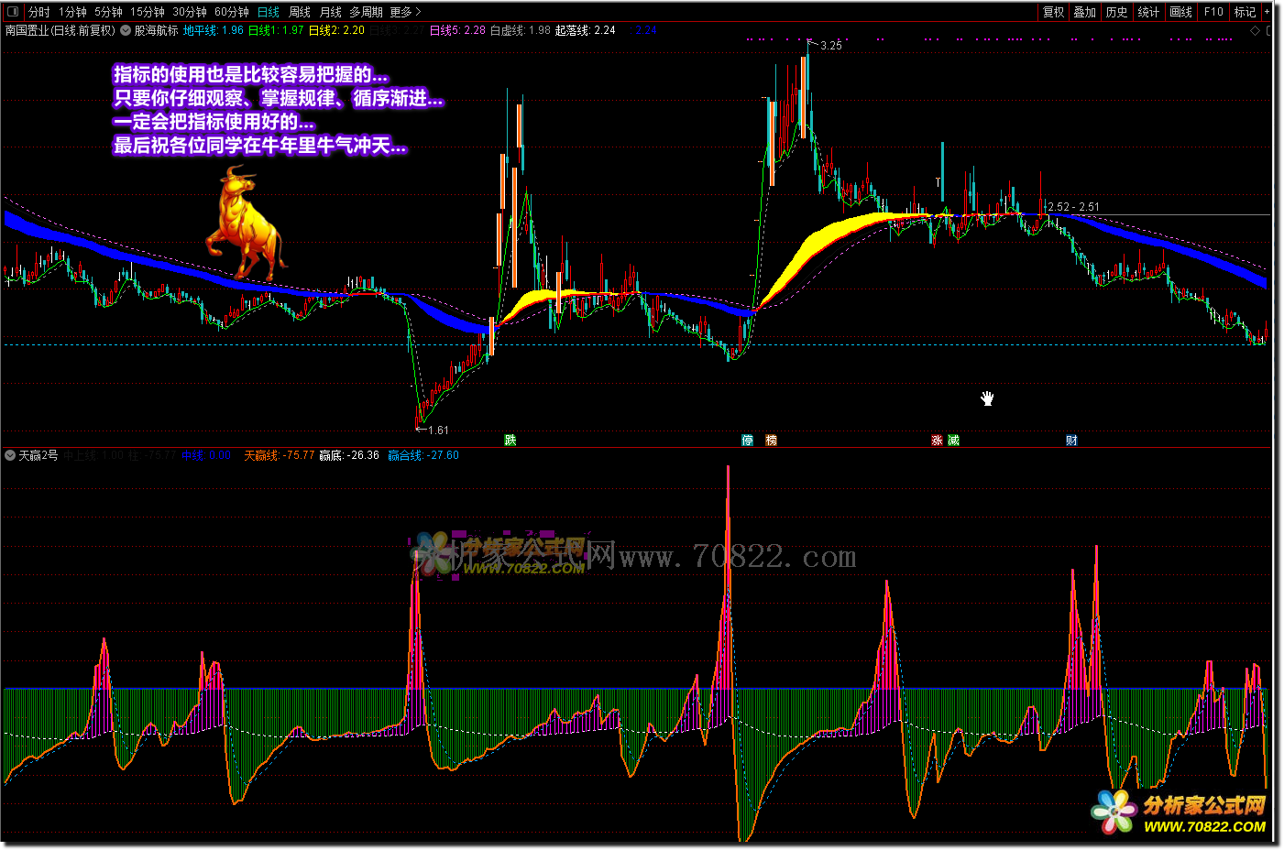
Task: Click the 标记 mark button
Action: tap(1245, 12)
